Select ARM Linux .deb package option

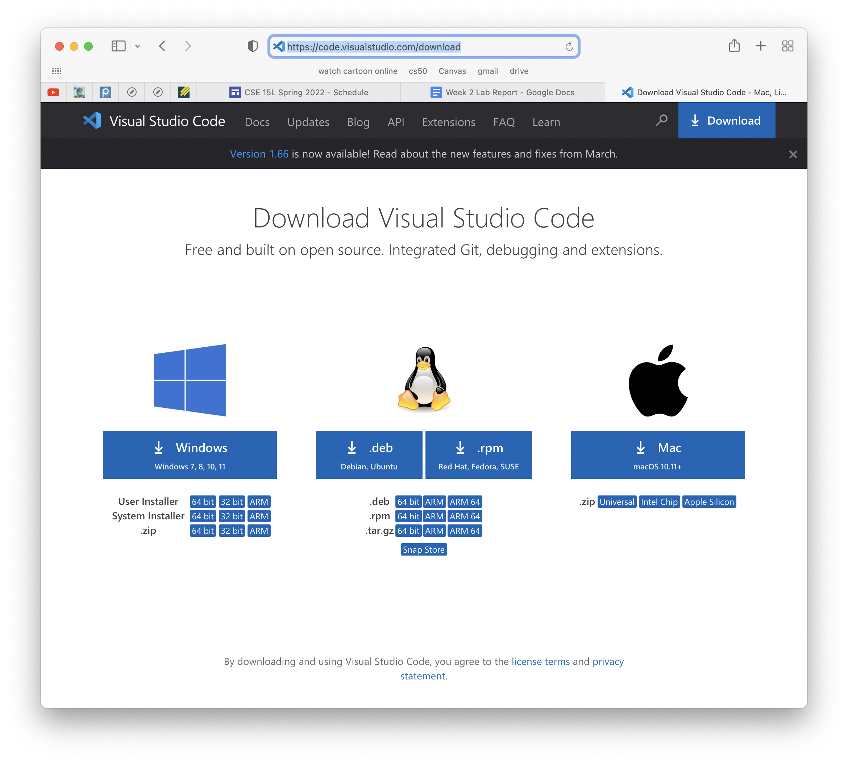tap(435, 502)
